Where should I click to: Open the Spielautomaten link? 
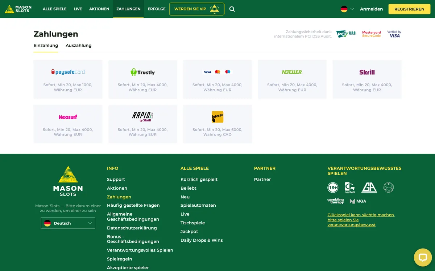pos(198,206)
